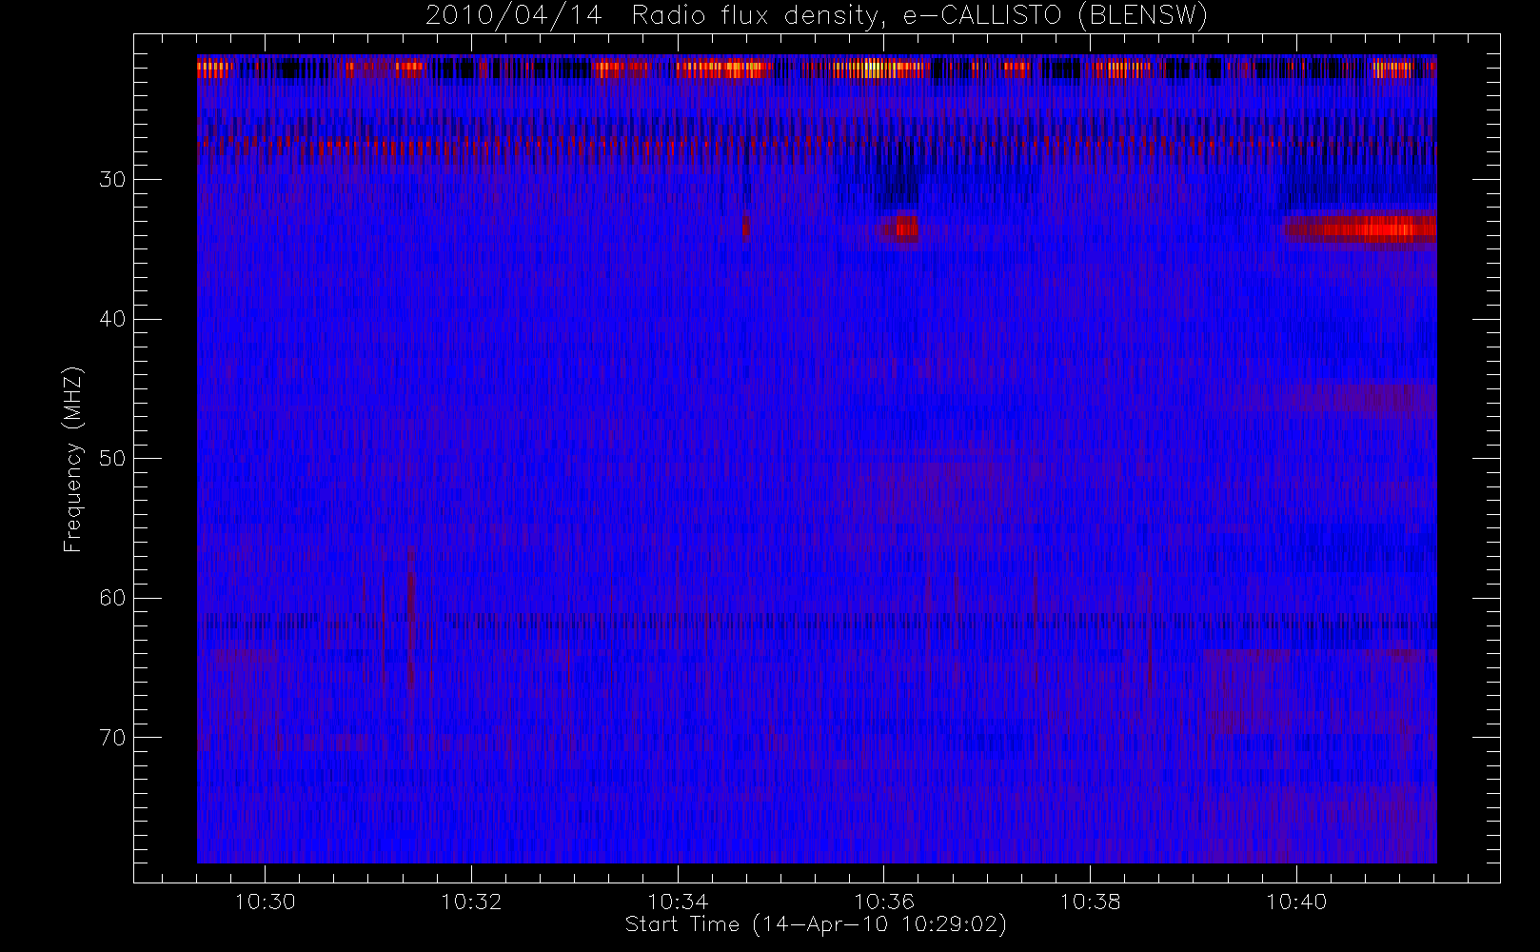The image size is (1540, 952).
Task: Click the 10:32 time tick label
Action: (471, 902)
